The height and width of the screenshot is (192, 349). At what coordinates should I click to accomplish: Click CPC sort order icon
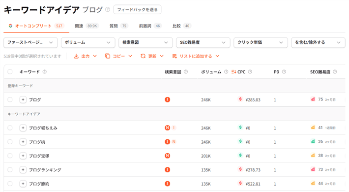pyautogui.click(x=233, y=72)
